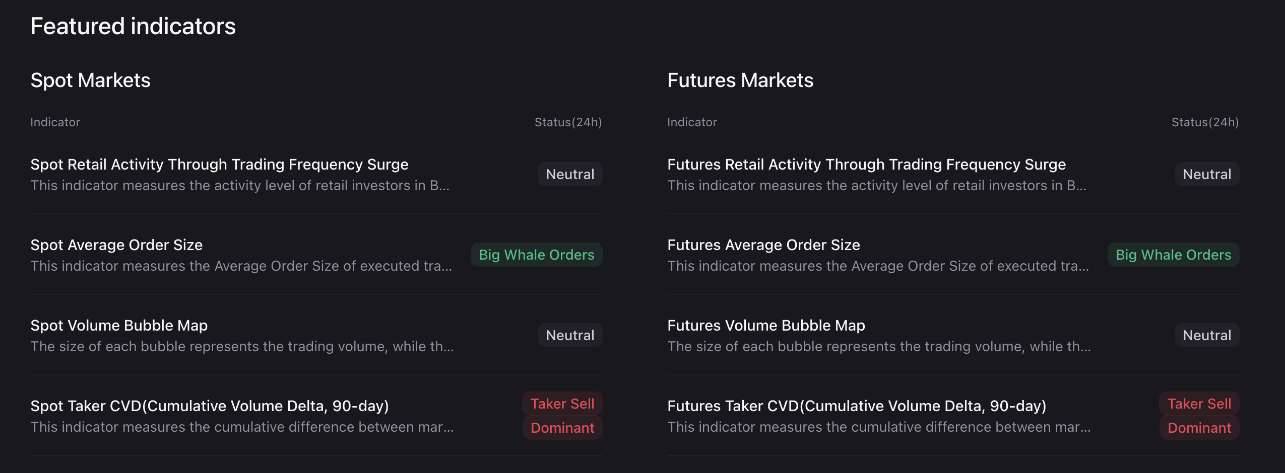Open the Spot Volume Bubble Map
Screen dimensions: 1285x473
(x=119, y=325)
